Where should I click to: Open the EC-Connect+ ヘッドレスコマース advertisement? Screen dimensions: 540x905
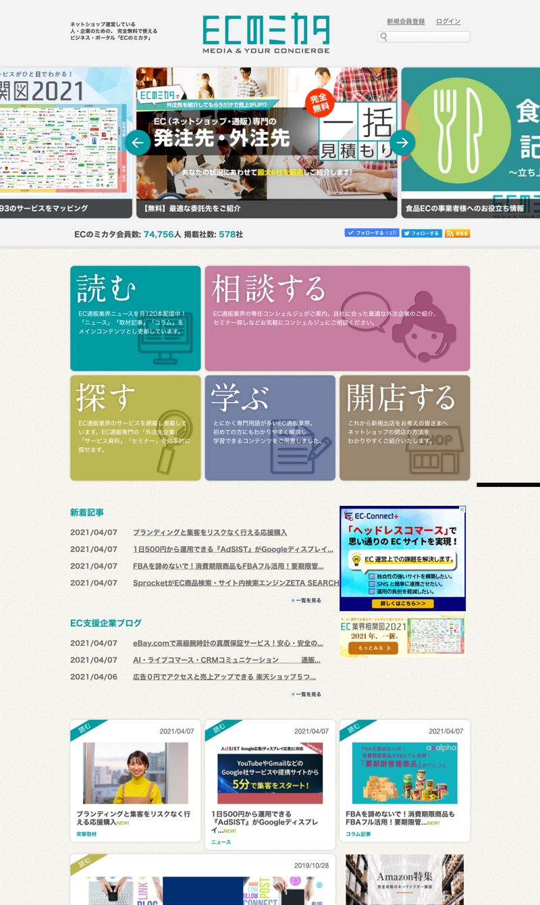tap(402, 559)
